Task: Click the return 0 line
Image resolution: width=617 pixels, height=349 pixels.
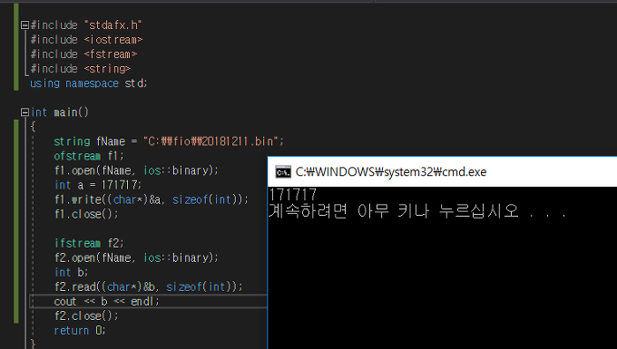Action: click(x=80, y=331)
